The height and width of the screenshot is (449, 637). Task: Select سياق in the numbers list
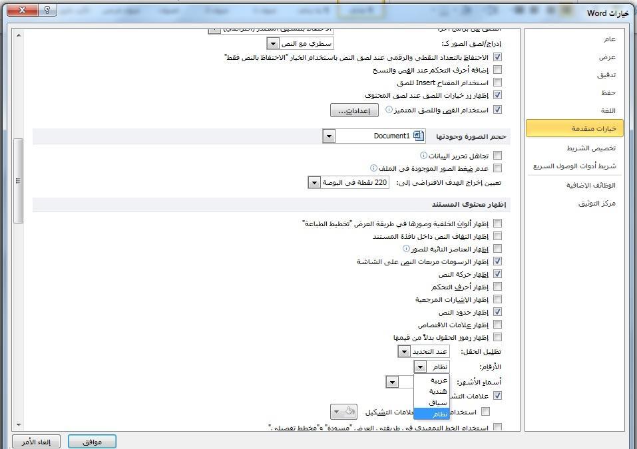pyautogui.click(x=431, y=402)
